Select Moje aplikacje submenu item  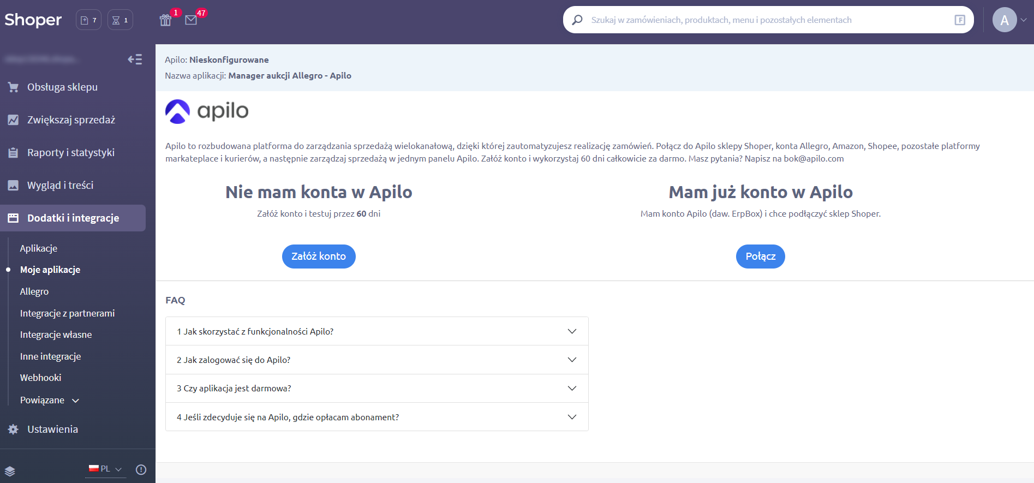(x=50, y=270)
